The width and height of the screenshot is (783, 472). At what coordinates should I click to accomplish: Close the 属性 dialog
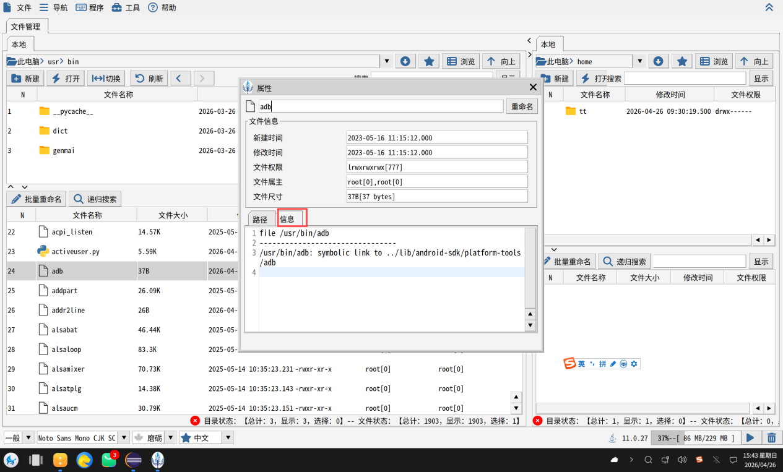(x=533, y=88)
